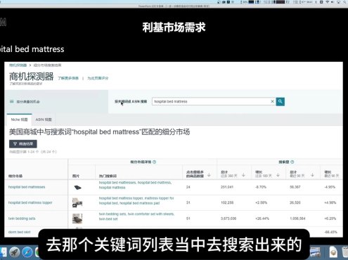Open Finder icon in the Dock
Image resolution: width=348 pixels, height=260 pixels.
click(3, 252)
